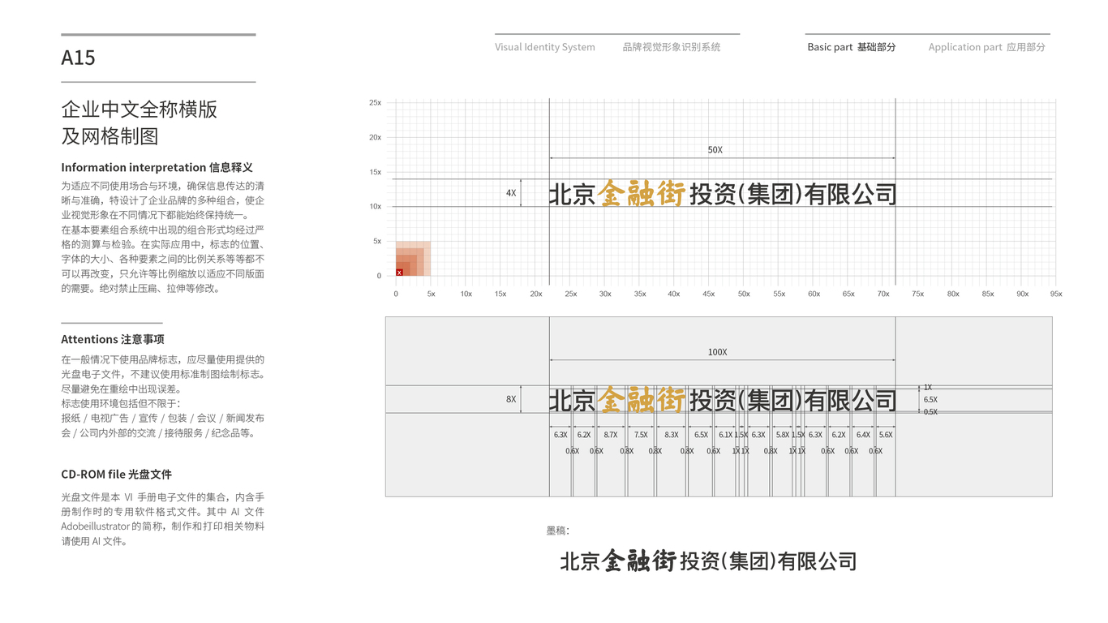The height and width of the screenshot is (623, 1108).
Task: Click the heading 企业中文全称横版
Action: click(140, 110)
